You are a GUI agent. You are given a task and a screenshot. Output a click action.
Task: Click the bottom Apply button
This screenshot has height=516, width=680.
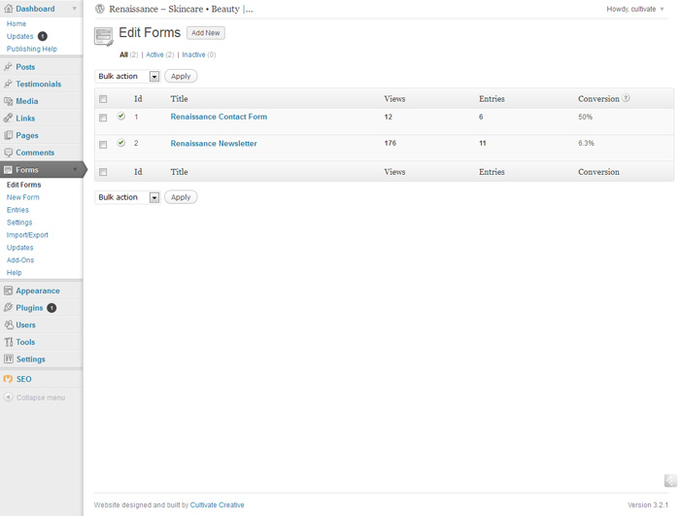click(181, 197)
